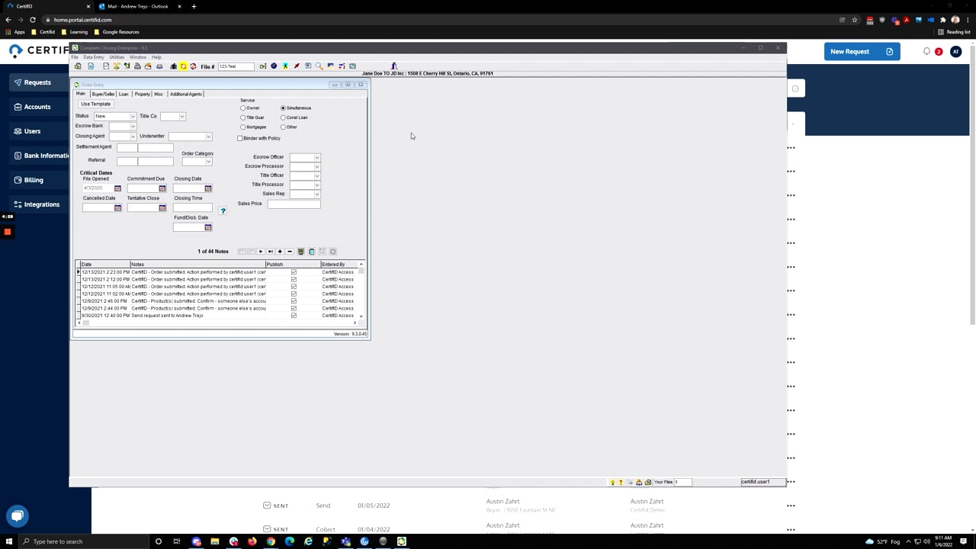Image resolution: width=976 pixels, height=549 pixels.
Task: Click the File # input field
Action: 236,66
